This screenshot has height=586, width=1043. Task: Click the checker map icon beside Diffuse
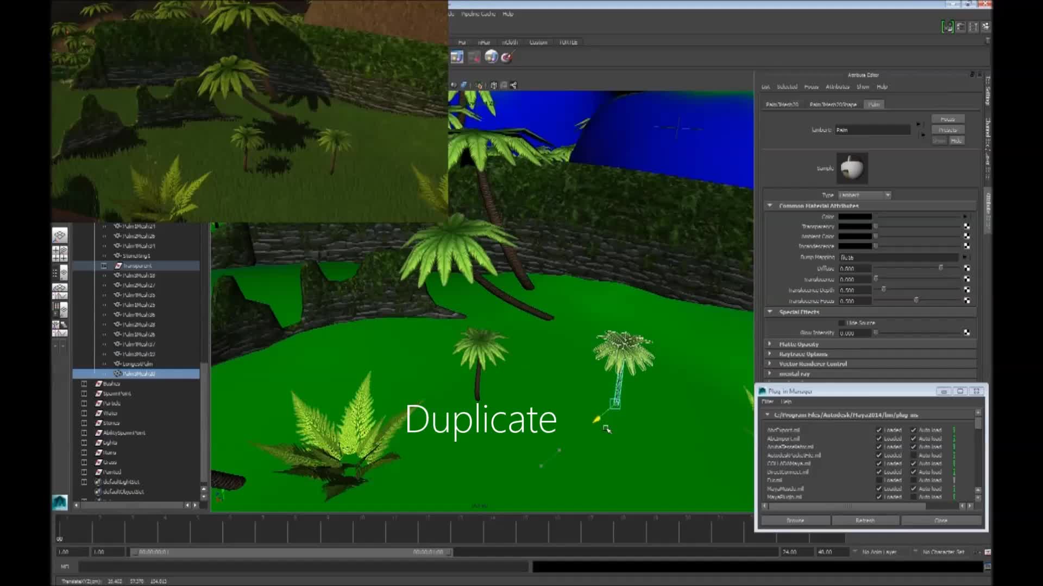[966, 268]
